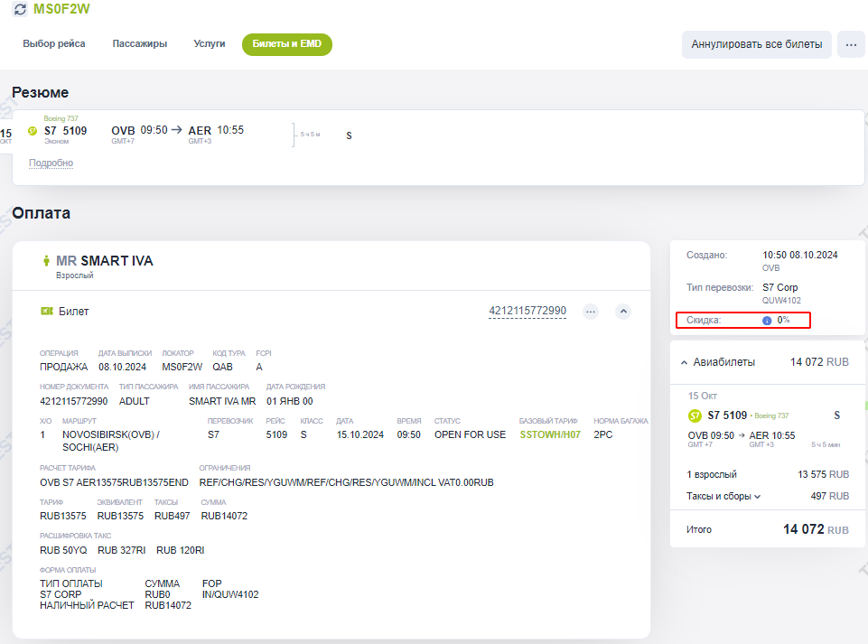
Task: Click the S7 airline logo in Резюме
Action: pos(33,131)
